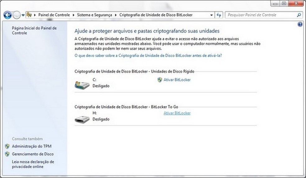The width and height of the screenshot is (306, 178).
Task: Expand the arrow before Painel de Controle
Action: coord(35,15)
